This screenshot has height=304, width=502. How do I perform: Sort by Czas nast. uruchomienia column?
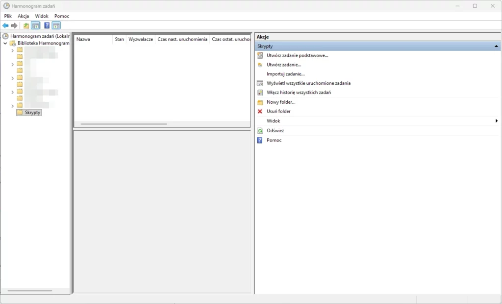182,39
